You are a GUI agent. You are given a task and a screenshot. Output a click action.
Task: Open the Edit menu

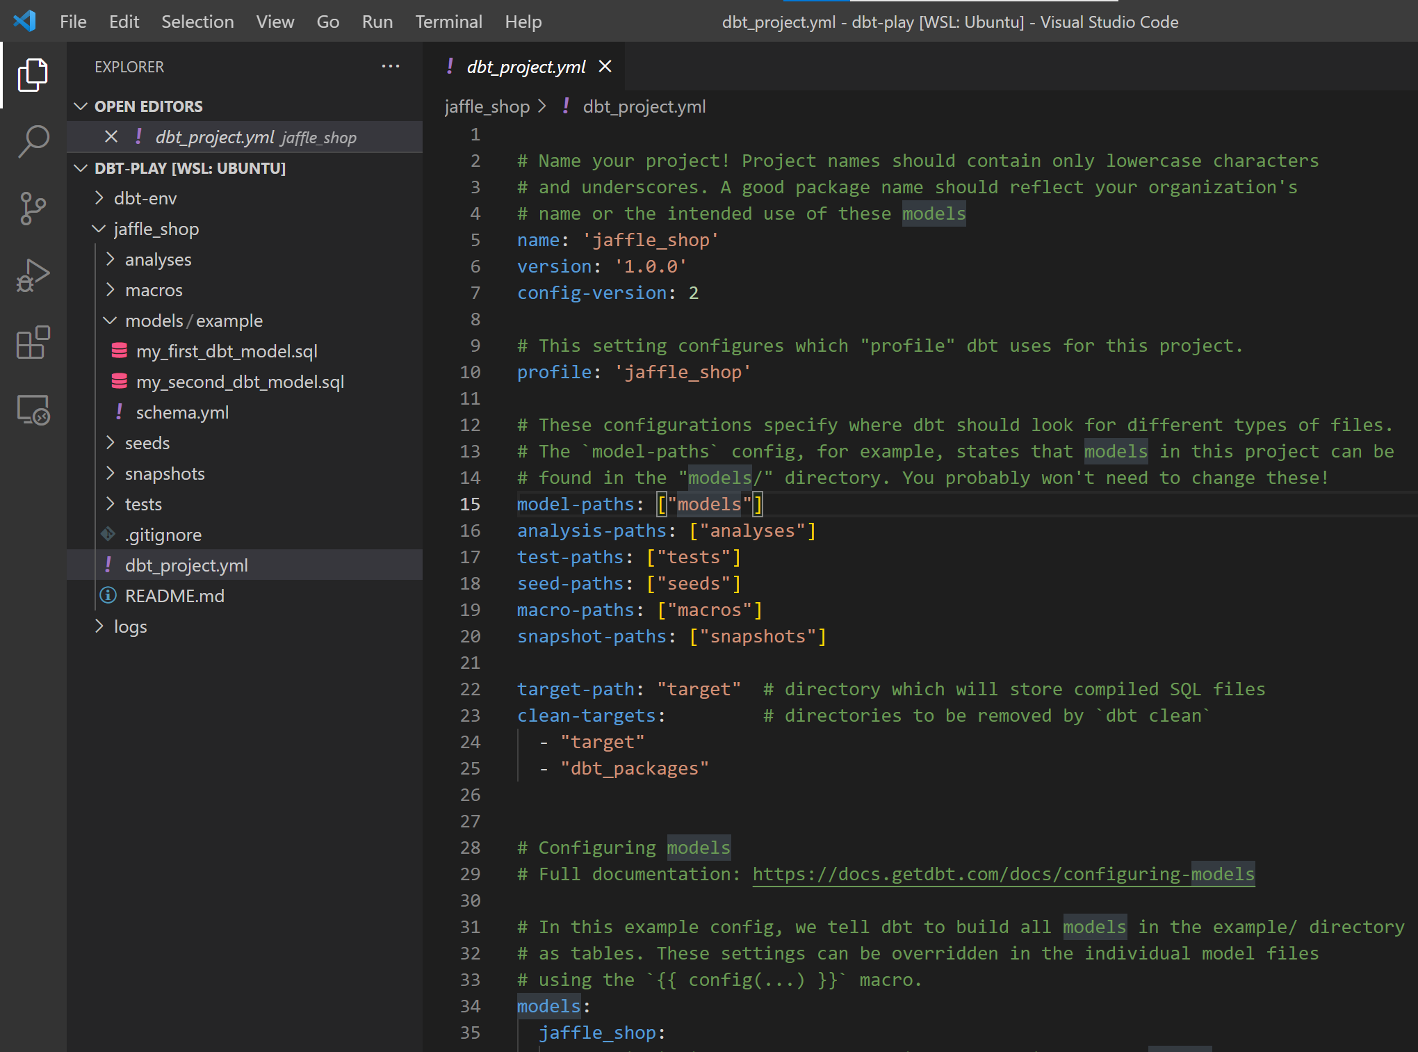(124, 22)
